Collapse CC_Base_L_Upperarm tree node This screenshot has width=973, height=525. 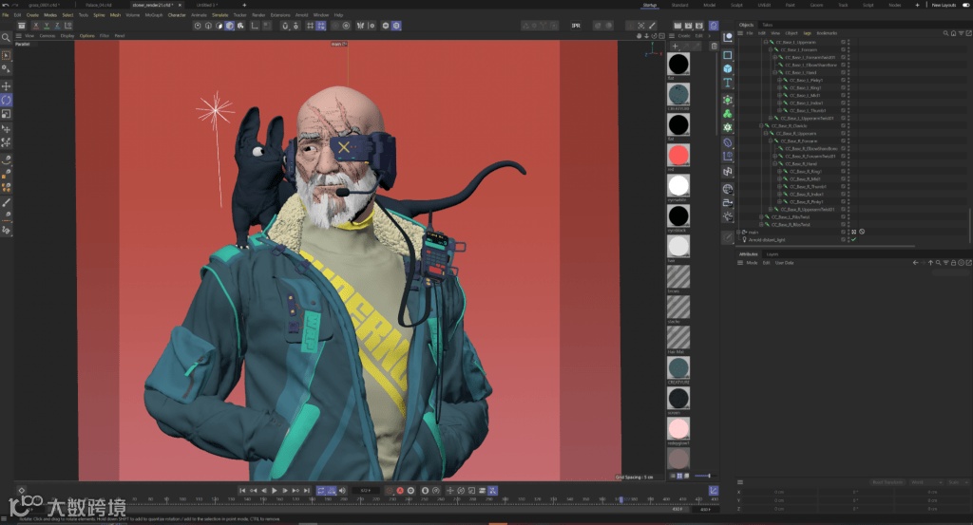pyautogui.click(x=766, y=42)
